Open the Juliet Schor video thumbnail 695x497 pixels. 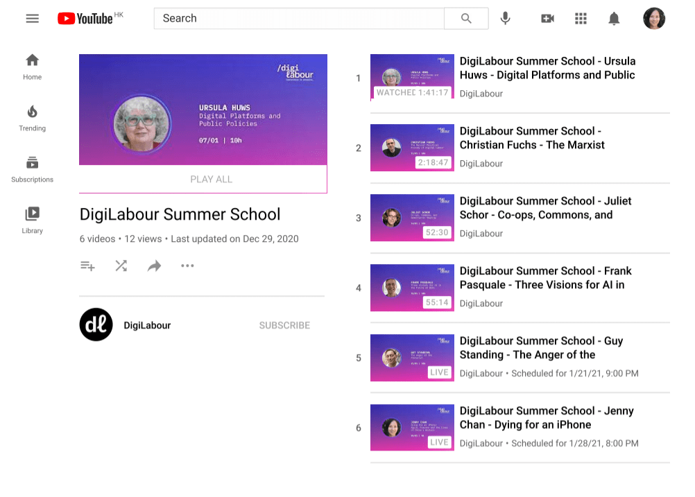click(412, 218)
